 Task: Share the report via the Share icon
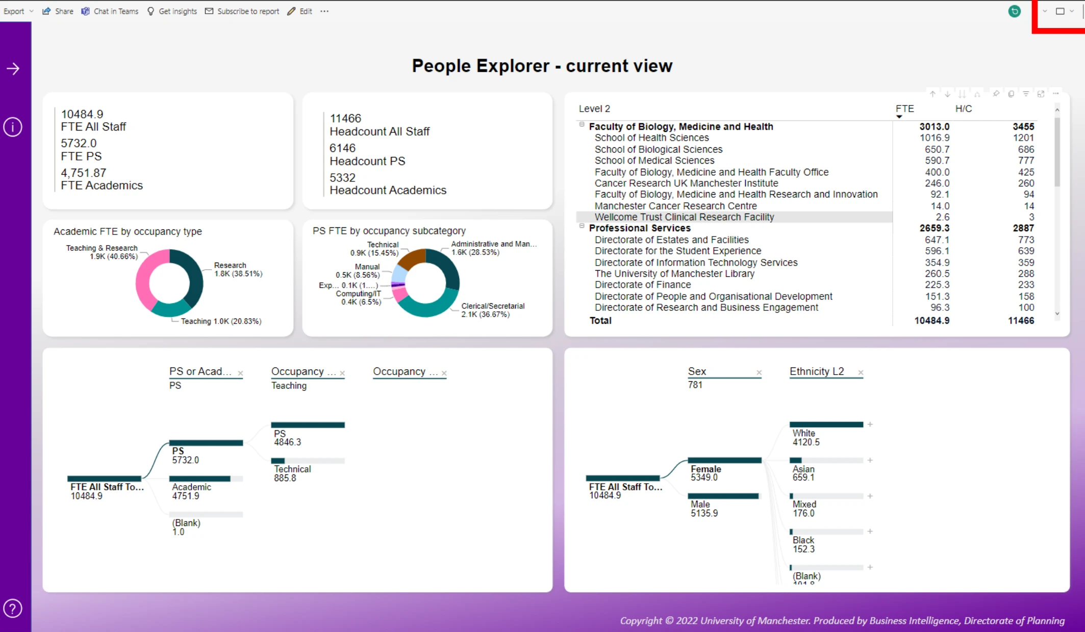(x=58, y=11)
